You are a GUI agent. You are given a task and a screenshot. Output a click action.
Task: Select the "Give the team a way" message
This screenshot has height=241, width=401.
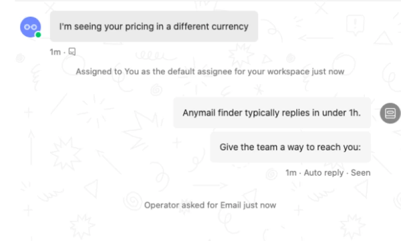pos(290,147)
